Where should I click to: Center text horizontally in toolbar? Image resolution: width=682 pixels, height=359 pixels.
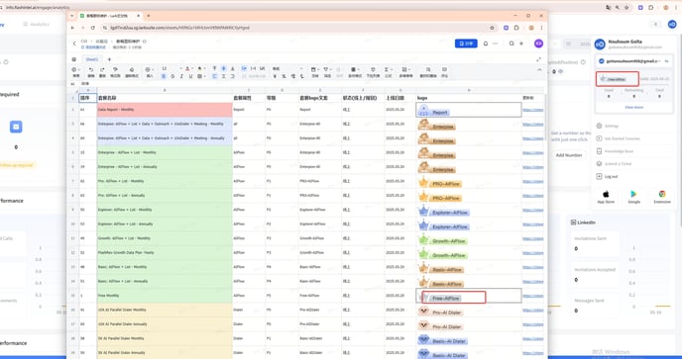pyautogui.click(x=224, y=76)
